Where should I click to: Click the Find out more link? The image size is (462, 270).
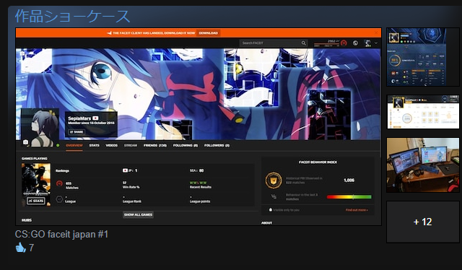[x=357, y=210]
